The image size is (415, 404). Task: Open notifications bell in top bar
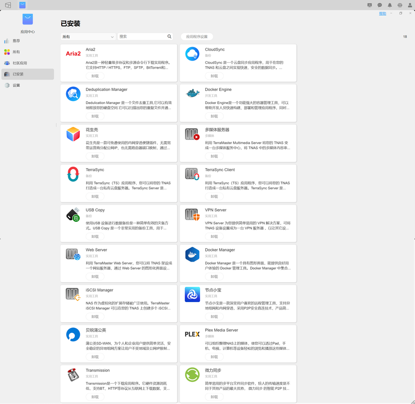pos(390,5)
